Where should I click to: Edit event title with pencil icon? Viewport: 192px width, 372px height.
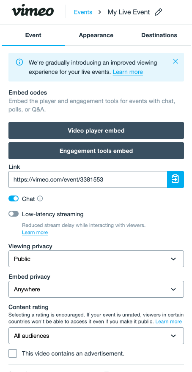tap(158, 12)
